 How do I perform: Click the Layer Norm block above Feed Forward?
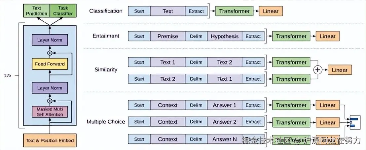pos(50,40)
